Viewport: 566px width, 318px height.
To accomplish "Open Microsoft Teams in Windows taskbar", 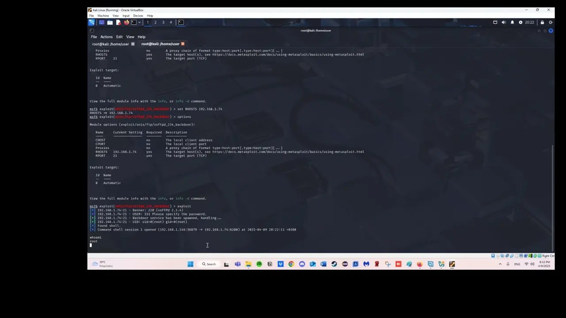I will coord(237,264).
